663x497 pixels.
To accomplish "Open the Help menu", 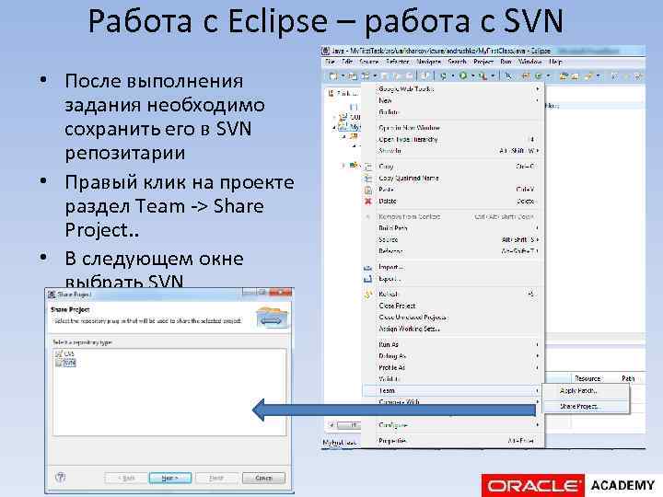I will click(555, 62).
